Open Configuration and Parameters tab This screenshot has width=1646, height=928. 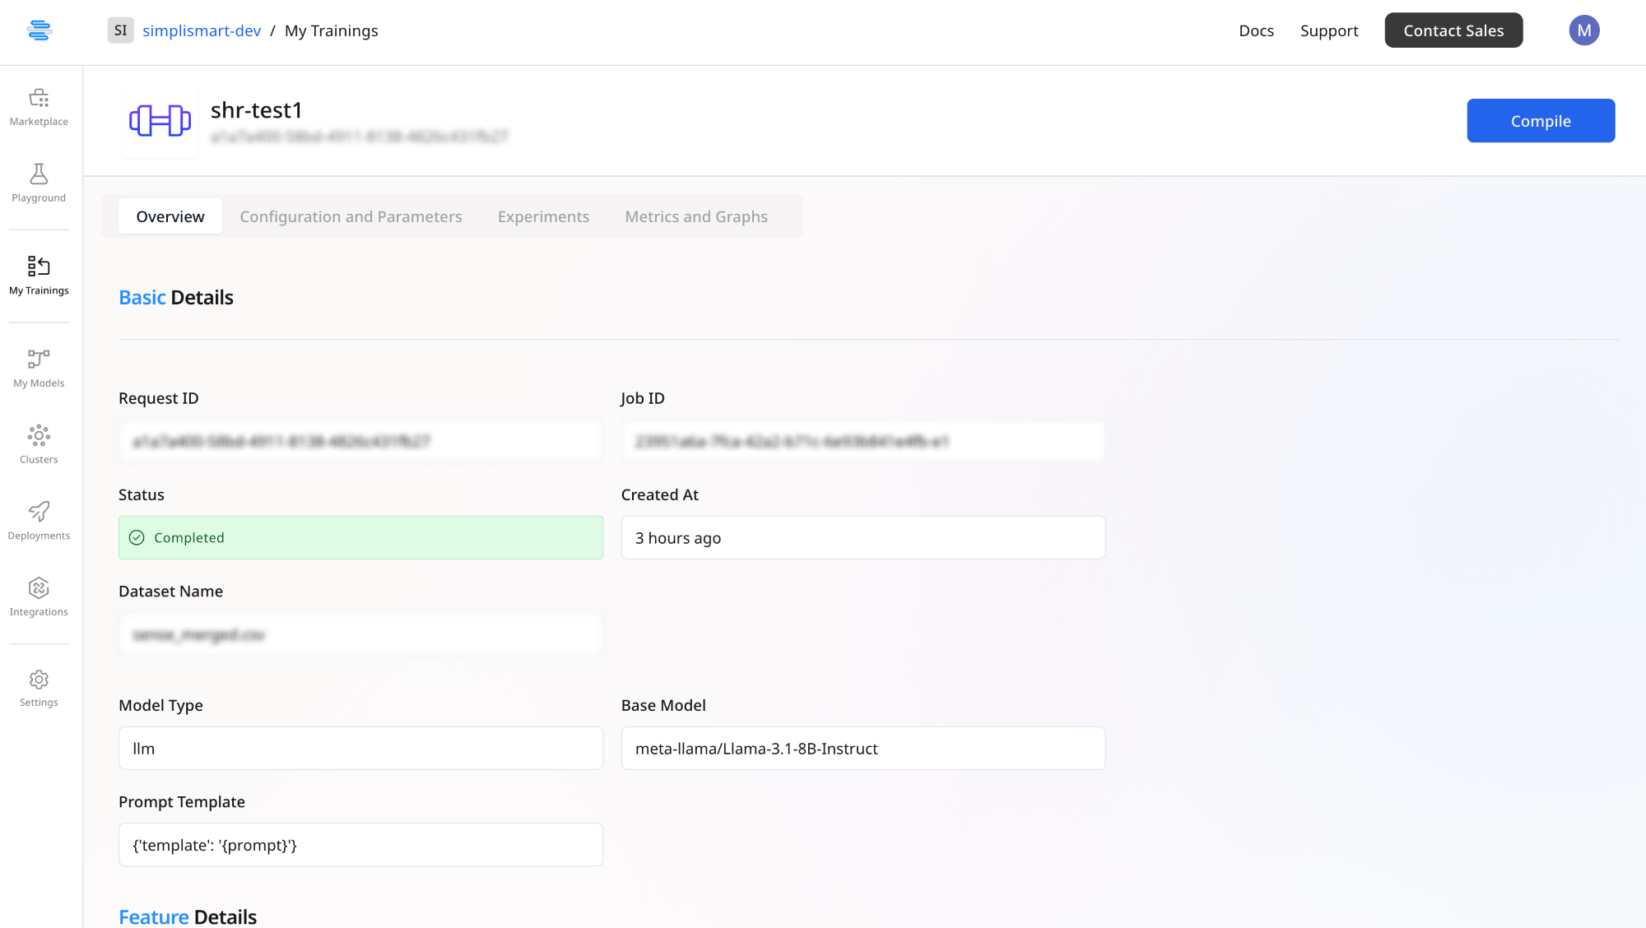click(x=351, y=216)
